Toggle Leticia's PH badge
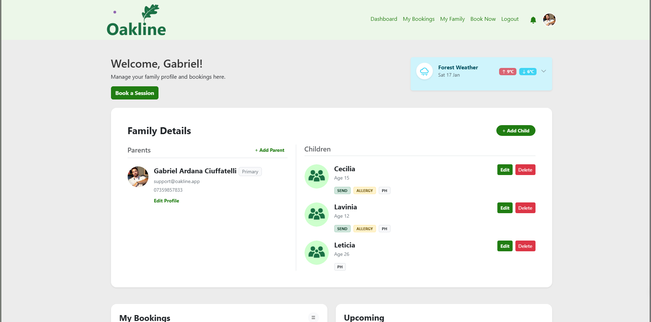The image size is (651, 322). pyautogui.click(x=340, y=267)
